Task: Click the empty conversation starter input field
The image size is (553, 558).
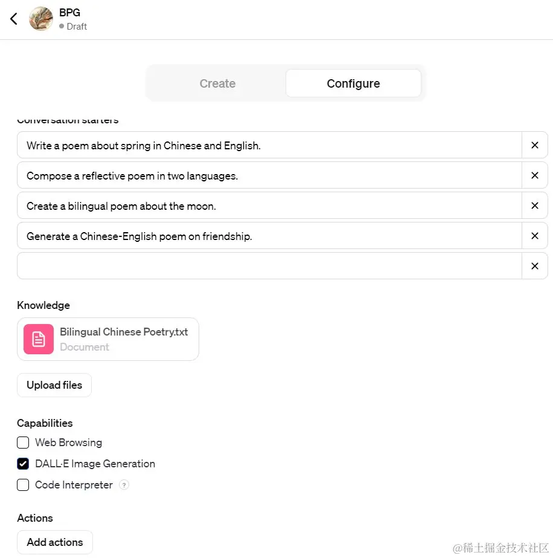Action: pos(266,266)
